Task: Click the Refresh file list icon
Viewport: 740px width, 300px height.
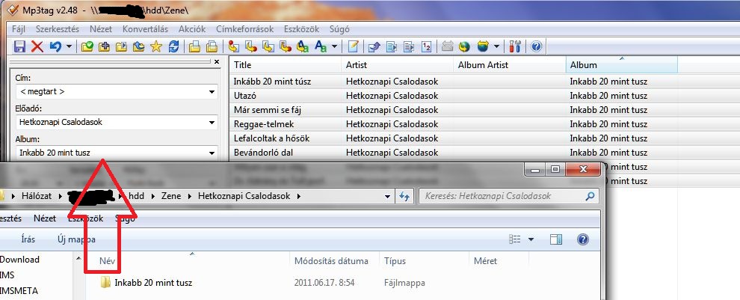Action: (173, 46)
